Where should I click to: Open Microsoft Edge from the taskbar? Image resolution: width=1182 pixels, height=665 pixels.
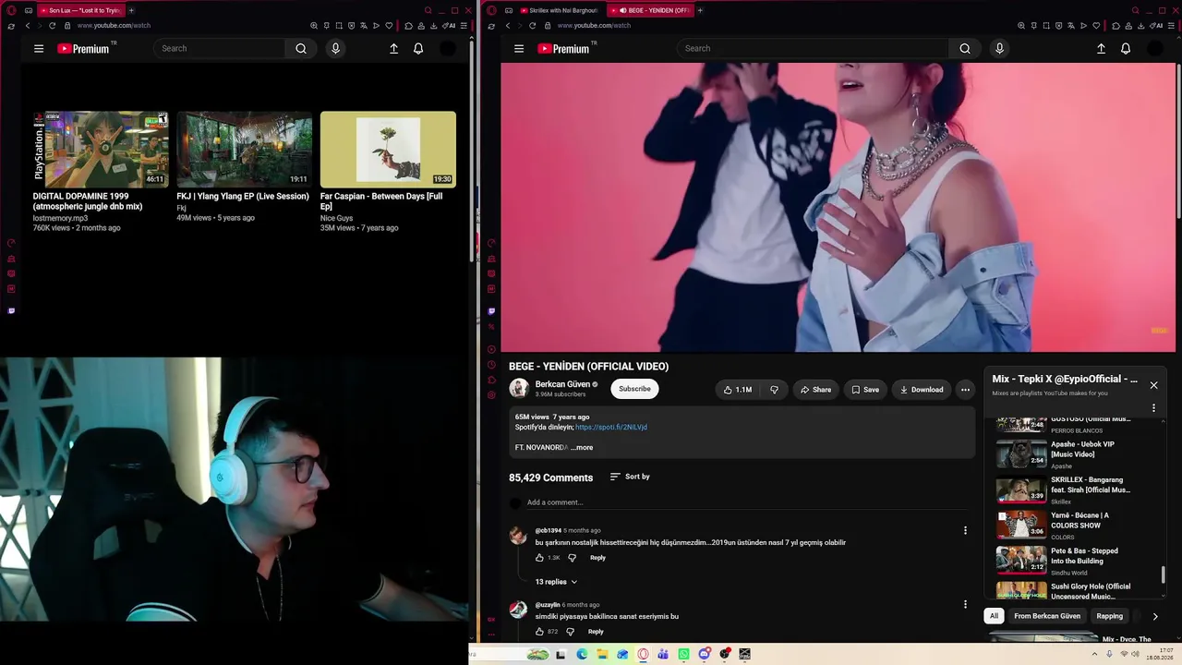click(x=582, y=654)
